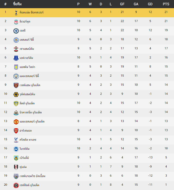
Task: Click the Manchester United crest icon
Action: coord(16,122)
